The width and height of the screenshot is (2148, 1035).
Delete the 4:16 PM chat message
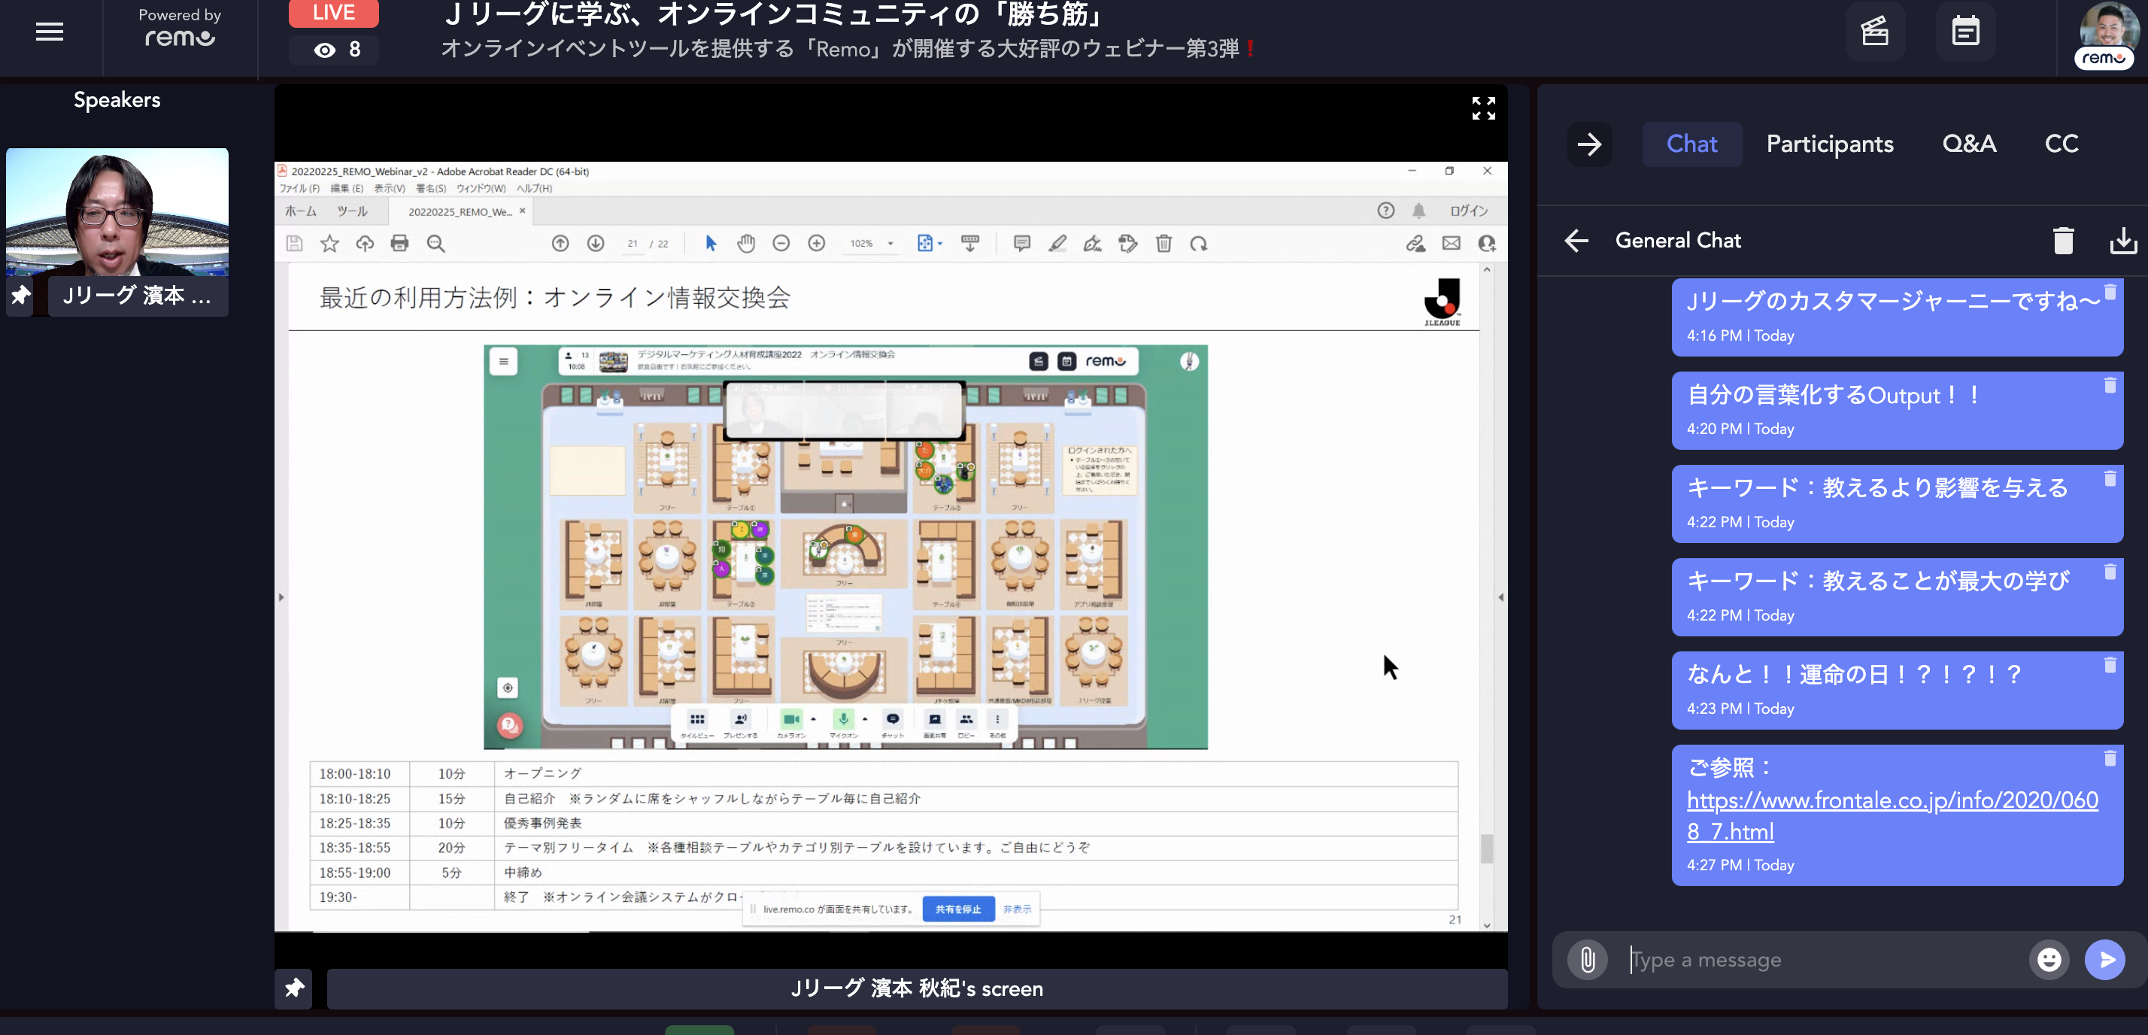point(2110,292)
